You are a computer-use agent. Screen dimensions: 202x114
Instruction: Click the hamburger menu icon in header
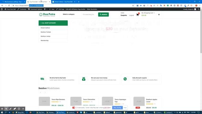(x=159, y=15)
